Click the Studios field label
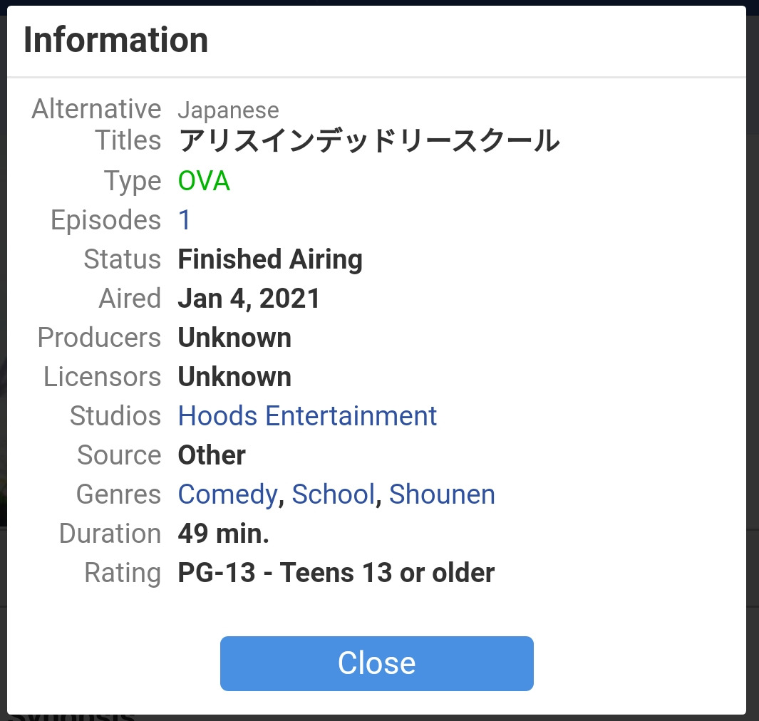Screen dimensions: 759x721 (115, 416)
